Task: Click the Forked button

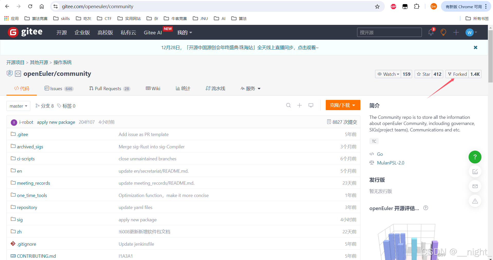Action: tap(457, 74)
